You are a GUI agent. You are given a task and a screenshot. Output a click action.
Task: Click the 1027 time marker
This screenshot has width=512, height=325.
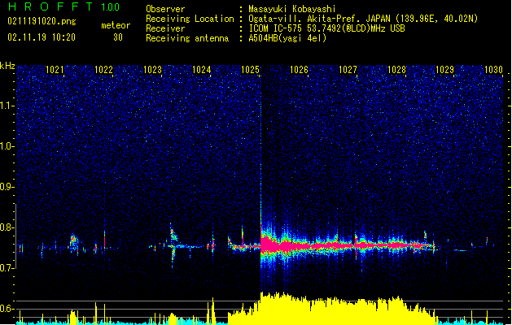point(348,70)
